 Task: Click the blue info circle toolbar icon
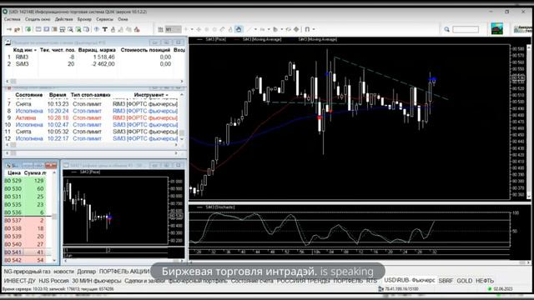tap(97, 30)
